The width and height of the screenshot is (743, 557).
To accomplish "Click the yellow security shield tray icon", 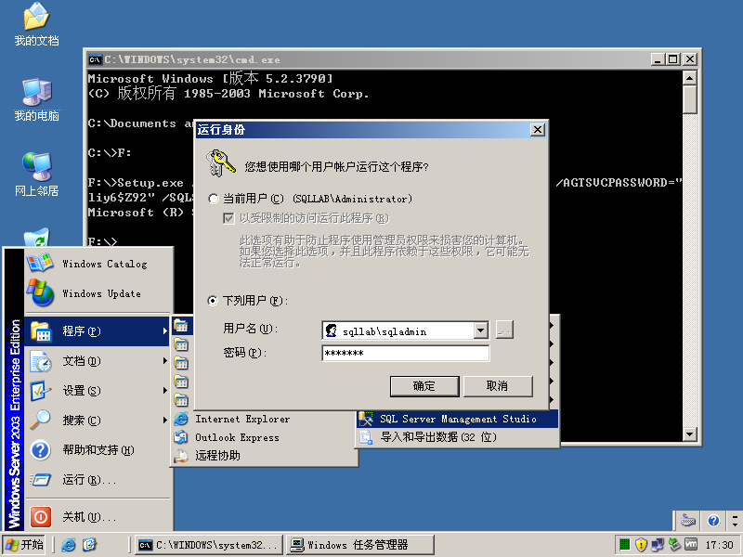I will [x=641, y=545].
